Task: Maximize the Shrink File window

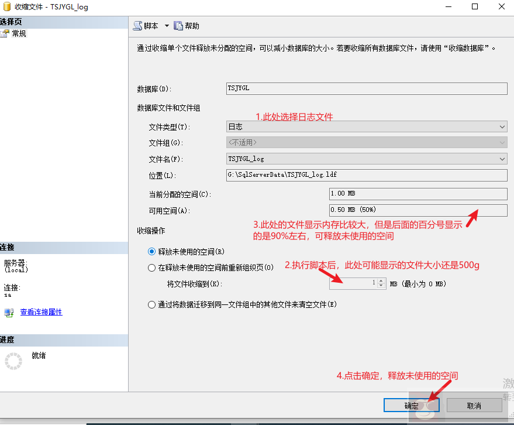Action: [x=475, y=7]
